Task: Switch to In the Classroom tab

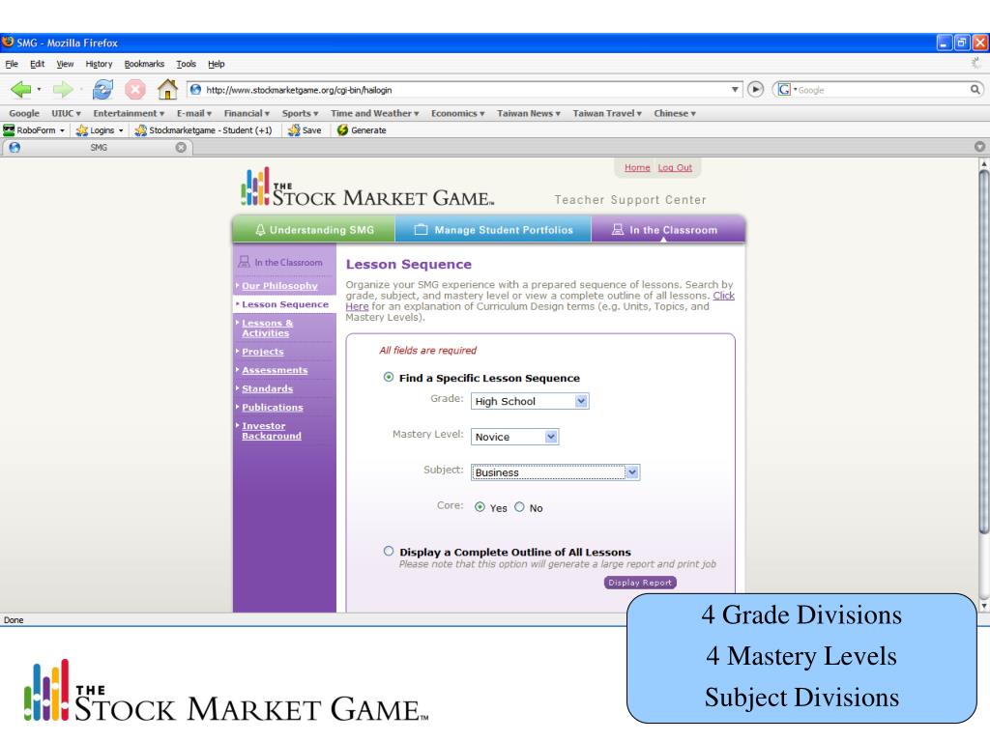Action: [668, 230]
